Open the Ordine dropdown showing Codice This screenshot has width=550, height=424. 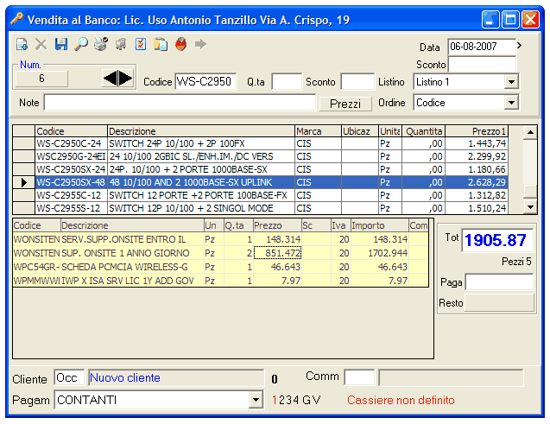pos(511,103)
